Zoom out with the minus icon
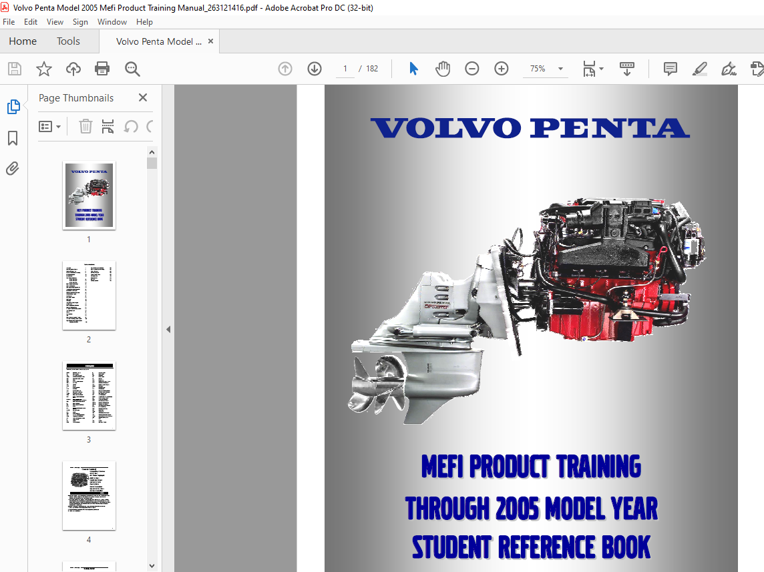The width and height of the screenshot is (764, 572). tap(471, 69)
